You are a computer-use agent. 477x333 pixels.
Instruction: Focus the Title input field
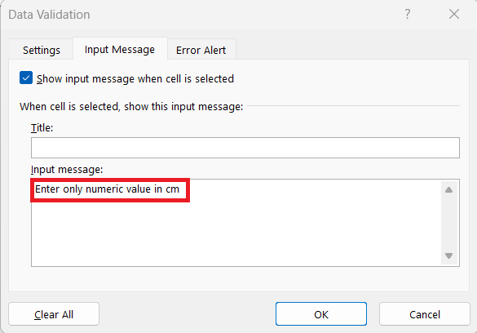(x=245, y=148)
